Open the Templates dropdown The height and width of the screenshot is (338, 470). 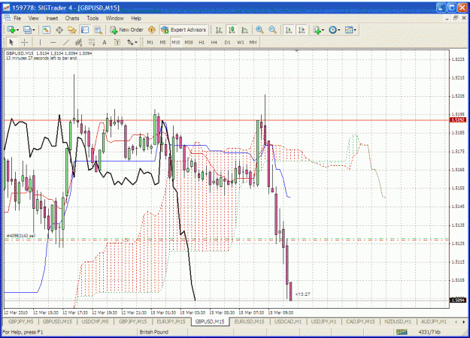click(x=350, y=30)
